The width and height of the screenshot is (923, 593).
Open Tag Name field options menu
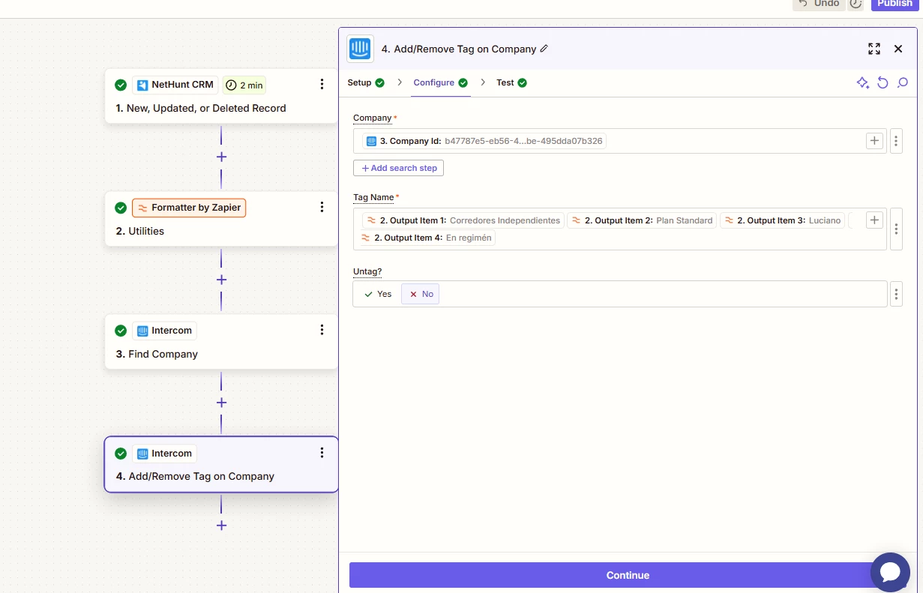tap(896, 229)
